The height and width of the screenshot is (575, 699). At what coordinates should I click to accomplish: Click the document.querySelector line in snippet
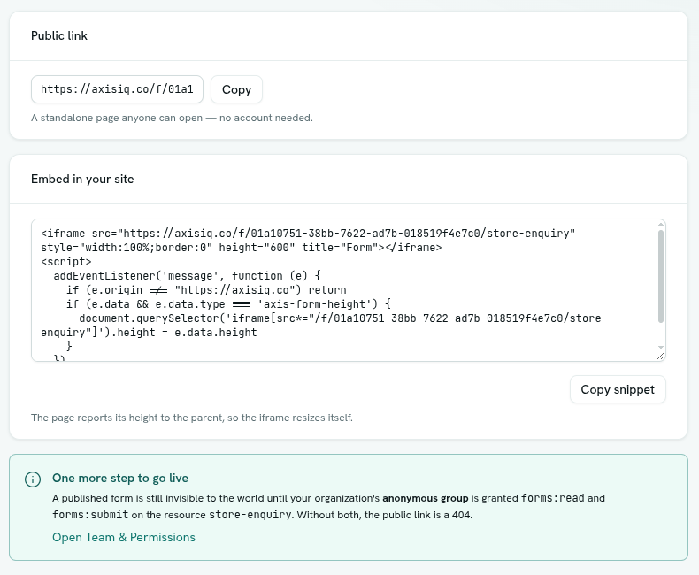[342, 318]
